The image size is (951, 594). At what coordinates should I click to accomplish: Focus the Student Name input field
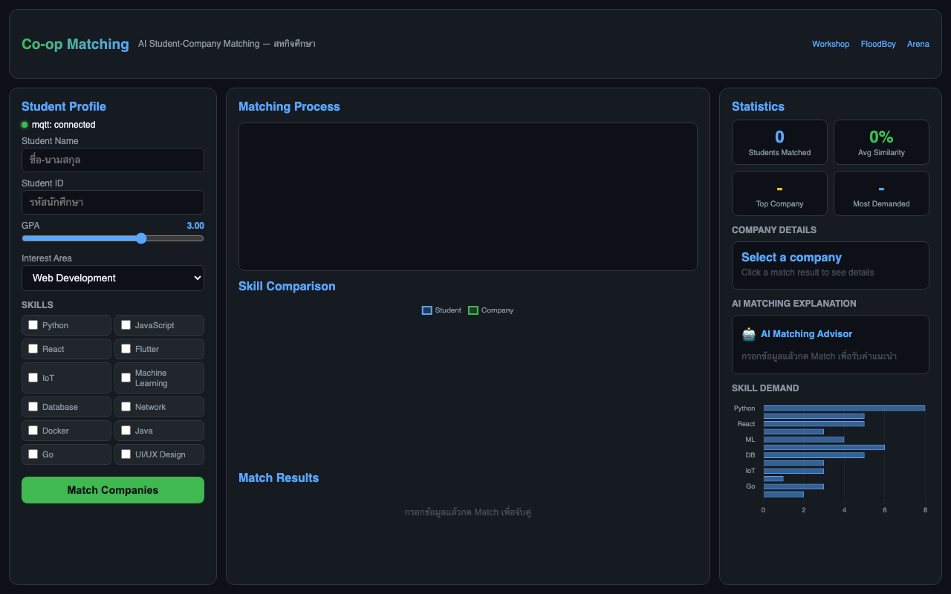(113, 160)
